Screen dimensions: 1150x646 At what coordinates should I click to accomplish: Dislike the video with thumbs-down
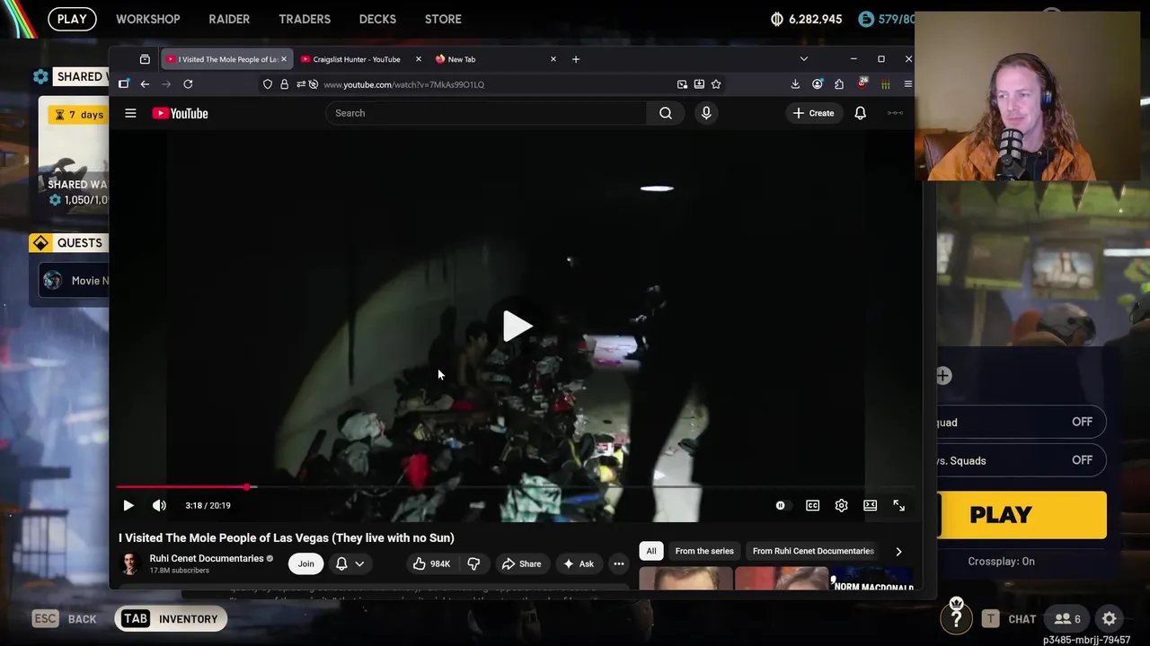(473, 563)
